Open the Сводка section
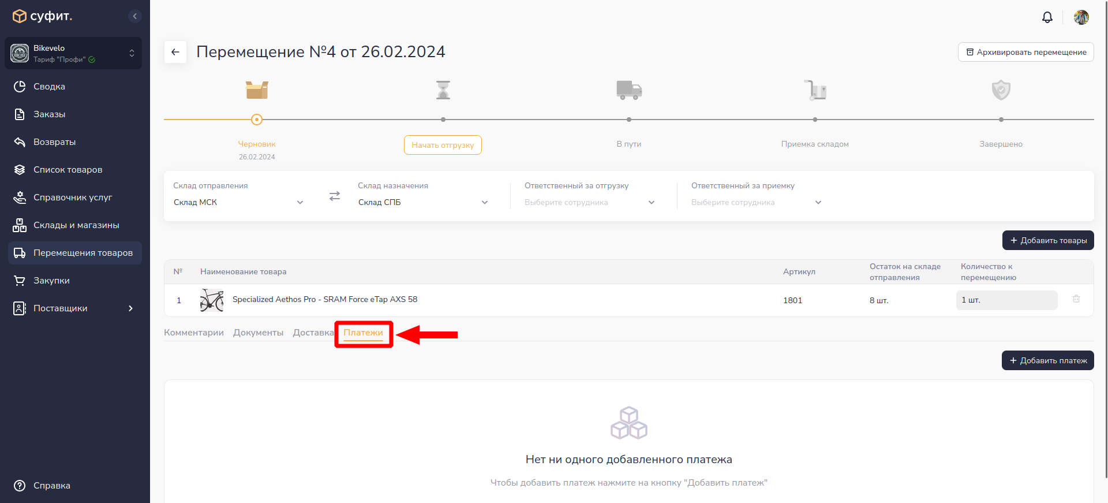Screen dimensions: 1108x503 [75, 87]
